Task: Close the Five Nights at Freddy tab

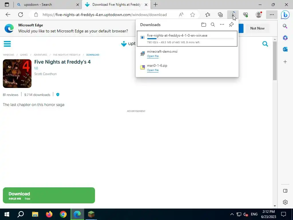Action: (146, 5)
